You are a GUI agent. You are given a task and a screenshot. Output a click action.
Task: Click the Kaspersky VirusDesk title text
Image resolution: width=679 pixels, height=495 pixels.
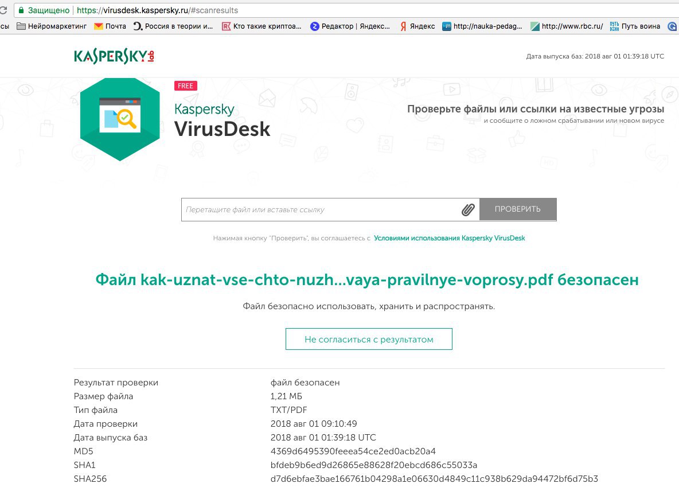point(222,120)
